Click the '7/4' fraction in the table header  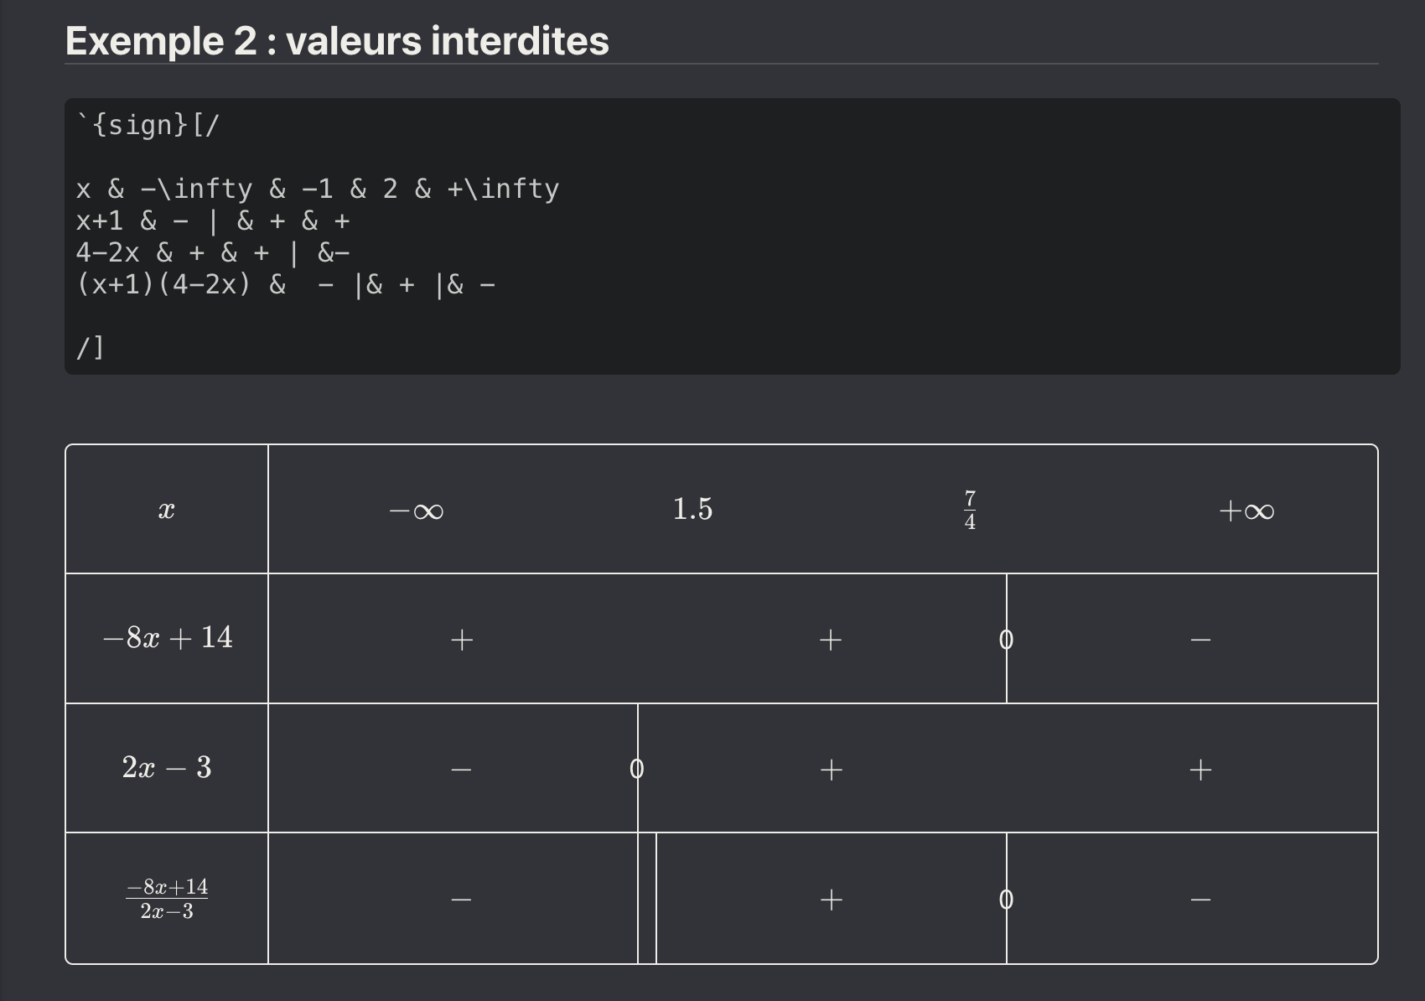click(x=970, y=510)
